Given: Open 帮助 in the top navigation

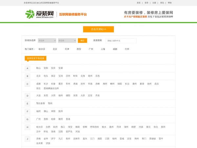Looking at the screenshot, I should click(169, 3).
